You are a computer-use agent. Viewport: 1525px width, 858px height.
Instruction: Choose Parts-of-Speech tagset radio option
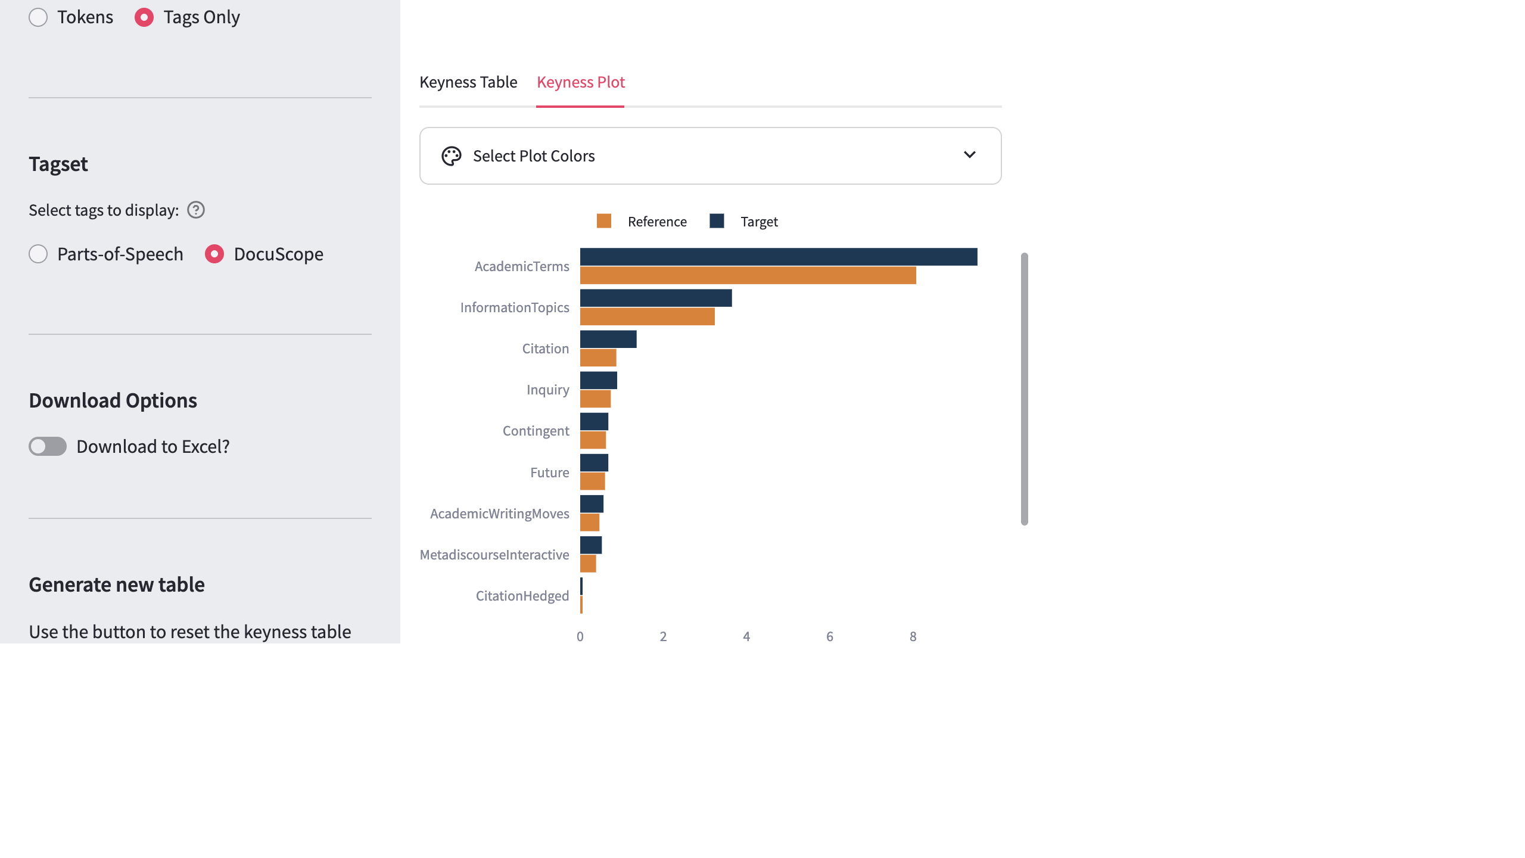(38, 254)
